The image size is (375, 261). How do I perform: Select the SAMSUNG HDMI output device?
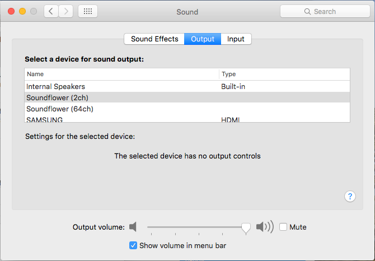(187, 119)
